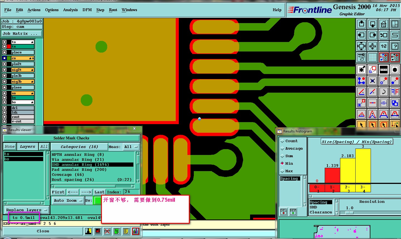
Task: Click the DEL icon in Results histogram
Action: coord(283,212)
